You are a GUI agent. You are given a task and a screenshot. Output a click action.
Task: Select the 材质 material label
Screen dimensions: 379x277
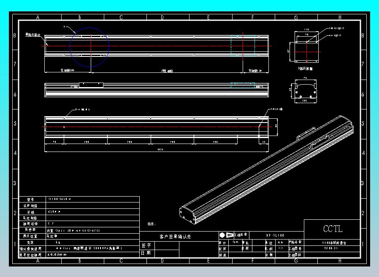point(222,255)
